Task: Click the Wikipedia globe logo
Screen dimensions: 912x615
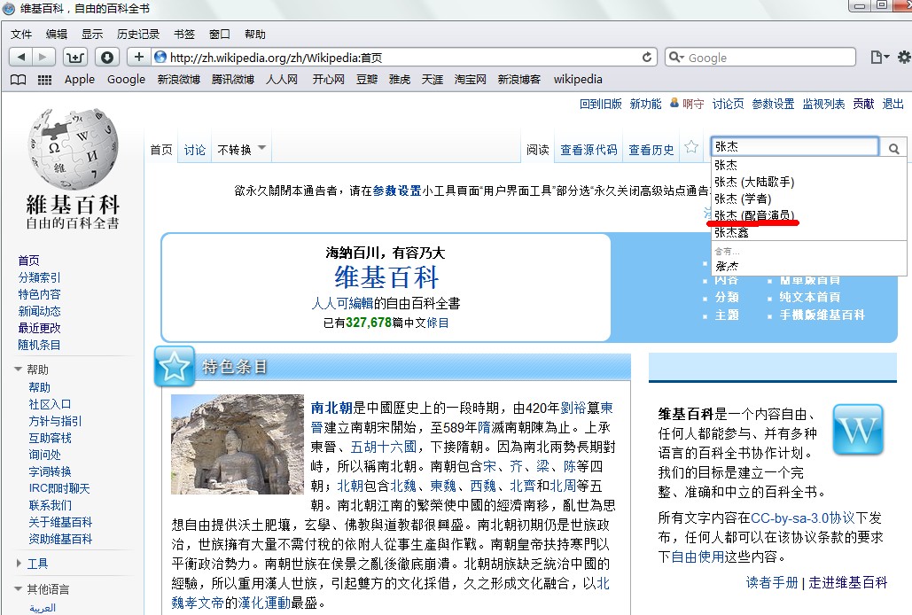Action: point(74,148)
